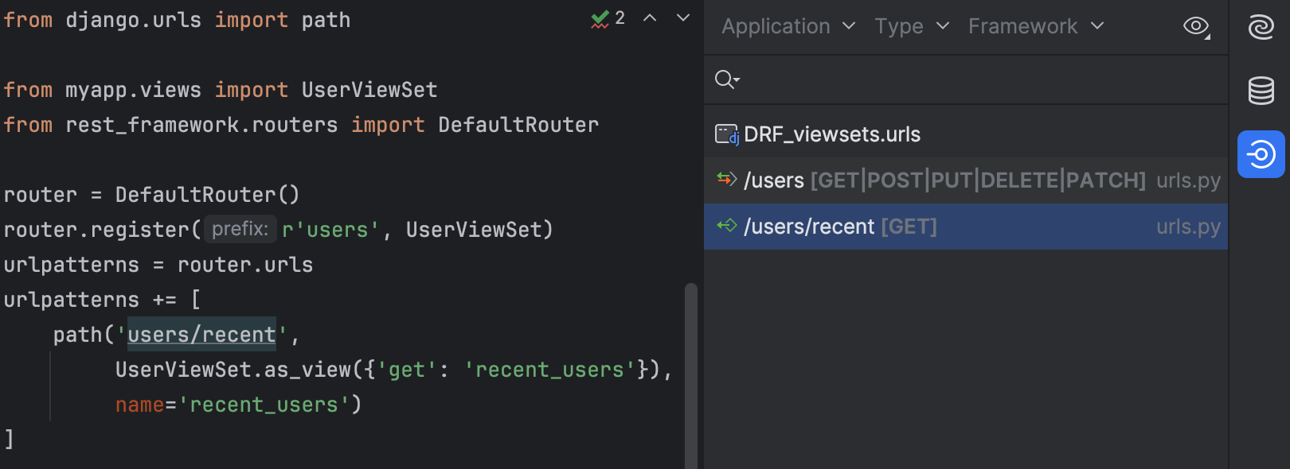
Task: Click the inspections checkmark widget icon
Action: 600,18
